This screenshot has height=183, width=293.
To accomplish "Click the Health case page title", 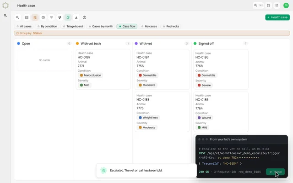I will [26, 5].
